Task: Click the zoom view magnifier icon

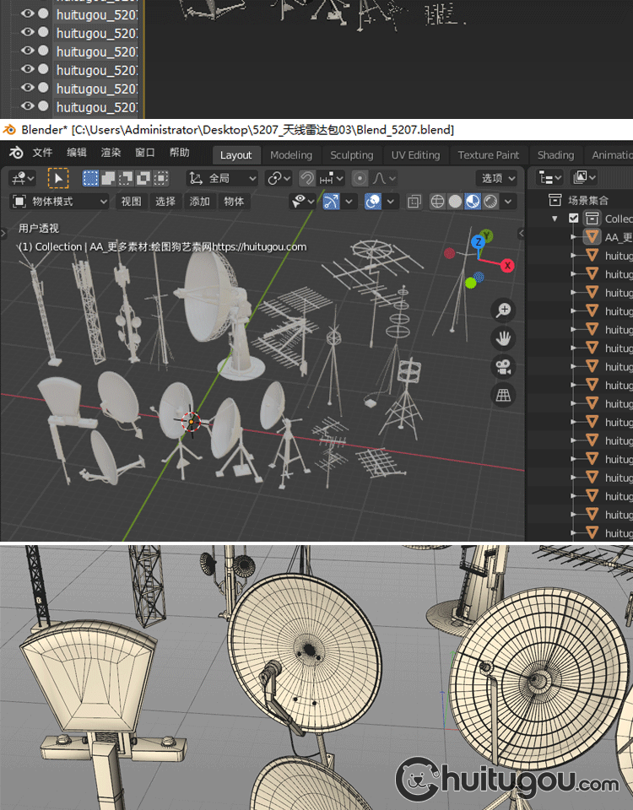Action: tap(504, 310)
